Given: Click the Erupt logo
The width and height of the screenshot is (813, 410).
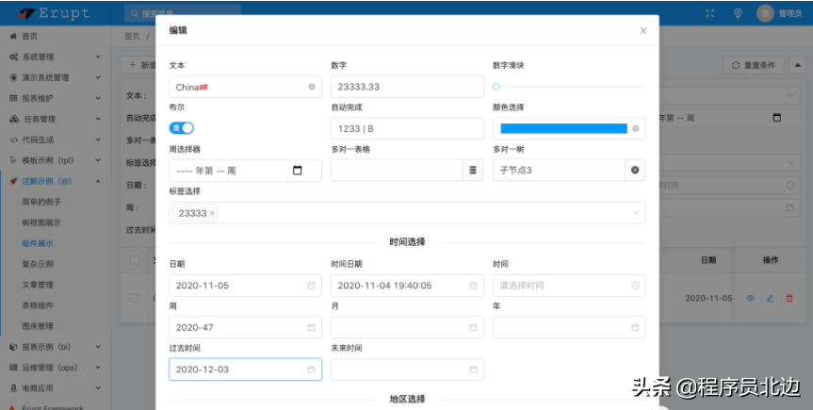Looking at the screenshot, I should point(55,13).
